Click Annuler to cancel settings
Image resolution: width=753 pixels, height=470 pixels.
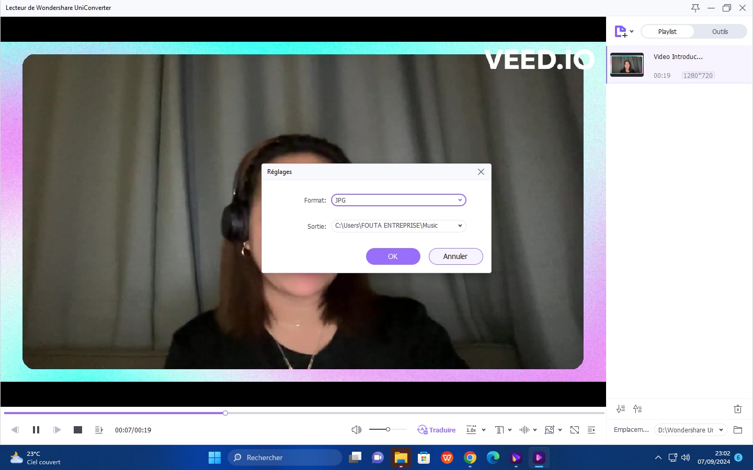[455, 256]
